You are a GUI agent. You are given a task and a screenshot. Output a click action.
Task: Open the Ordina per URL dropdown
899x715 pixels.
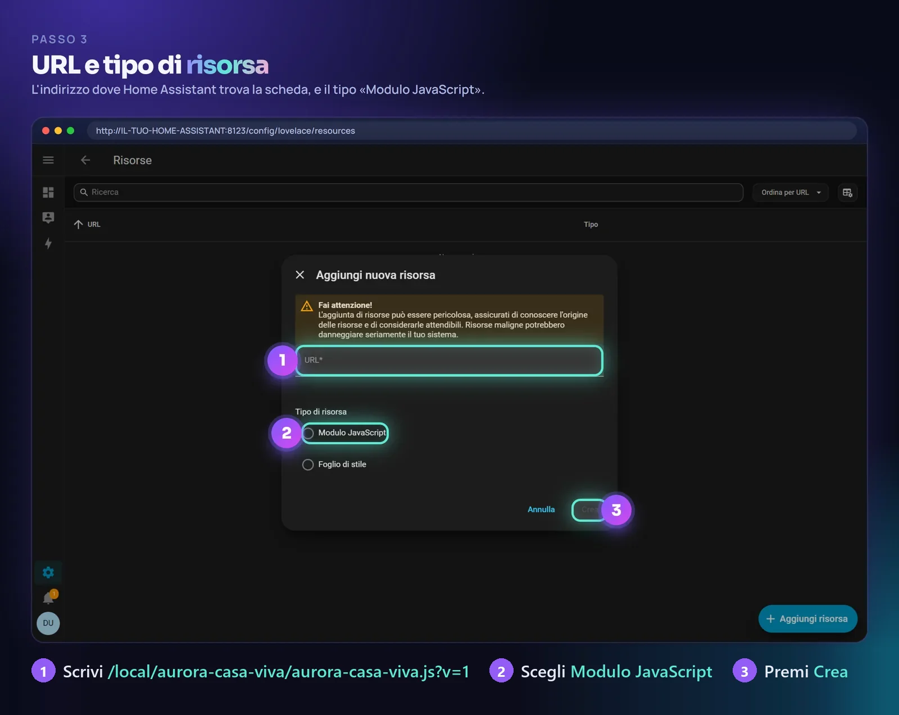tap(791, 193)
